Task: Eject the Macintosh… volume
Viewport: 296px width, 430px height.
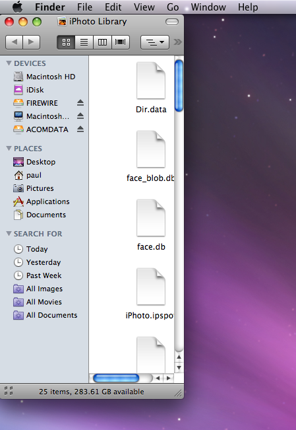Action: [80, 116]
